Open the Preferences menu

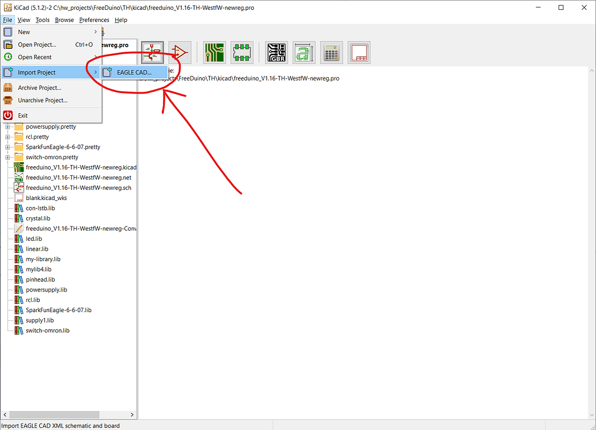coord(94,20)
